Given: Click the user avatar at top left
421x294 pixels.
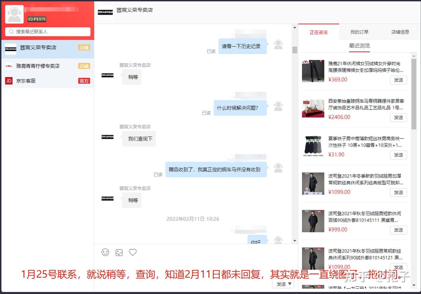Looking at the screenshot, I should pos(14,15).
